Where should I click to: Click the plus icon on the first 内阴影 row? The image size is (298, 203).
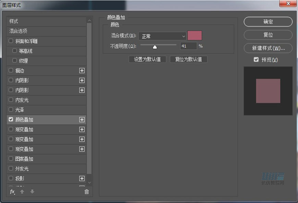[82, 80]
